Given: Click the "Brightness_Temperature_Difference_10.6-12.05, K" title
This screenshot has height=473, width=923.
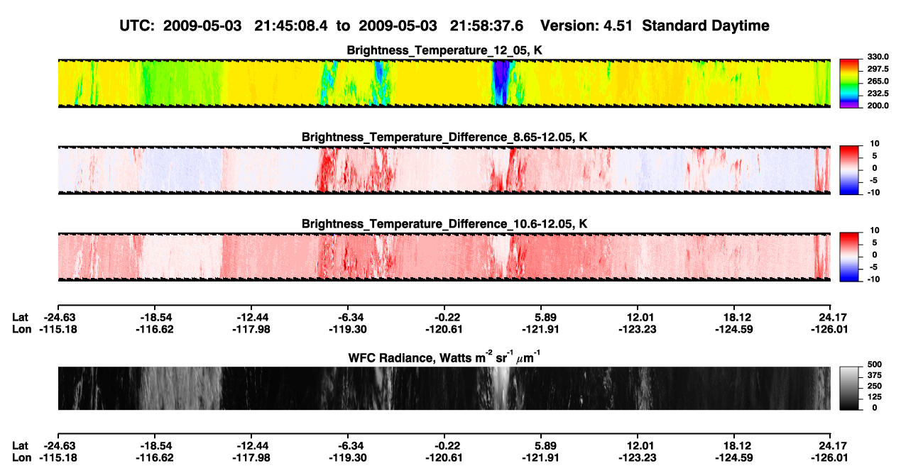Looking at the screenshot, I should click(444, 224).
